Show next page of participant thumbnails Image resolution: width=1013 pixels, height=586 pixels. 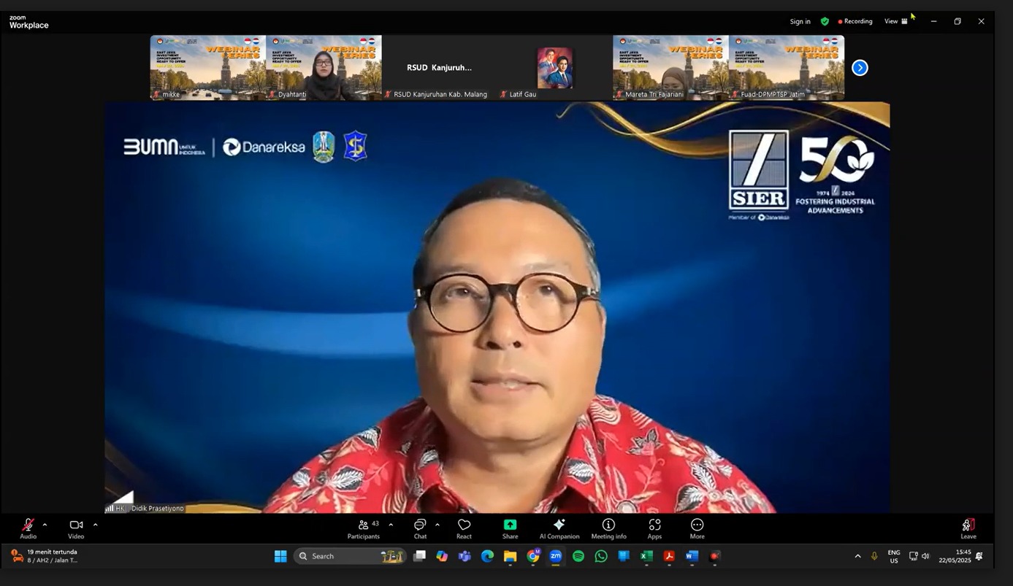point(860,68)
